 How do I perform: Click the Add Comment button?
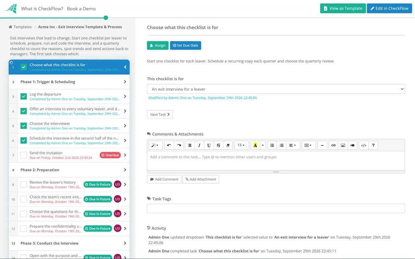pyautogui.click(x=164, y=179)
